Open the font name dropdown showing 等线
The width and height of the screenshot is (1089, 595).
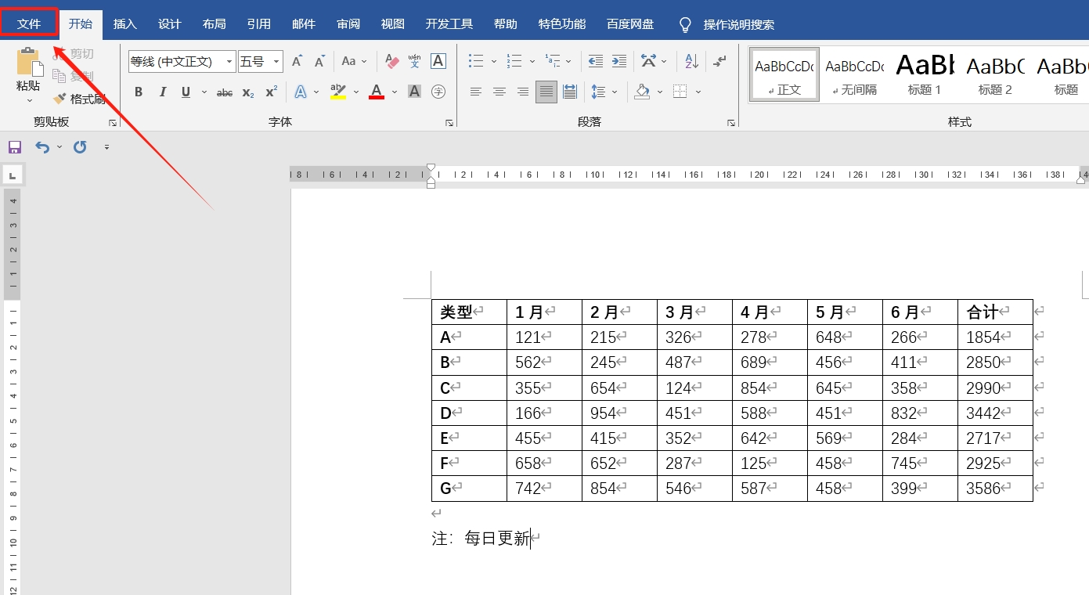[229, 61]
